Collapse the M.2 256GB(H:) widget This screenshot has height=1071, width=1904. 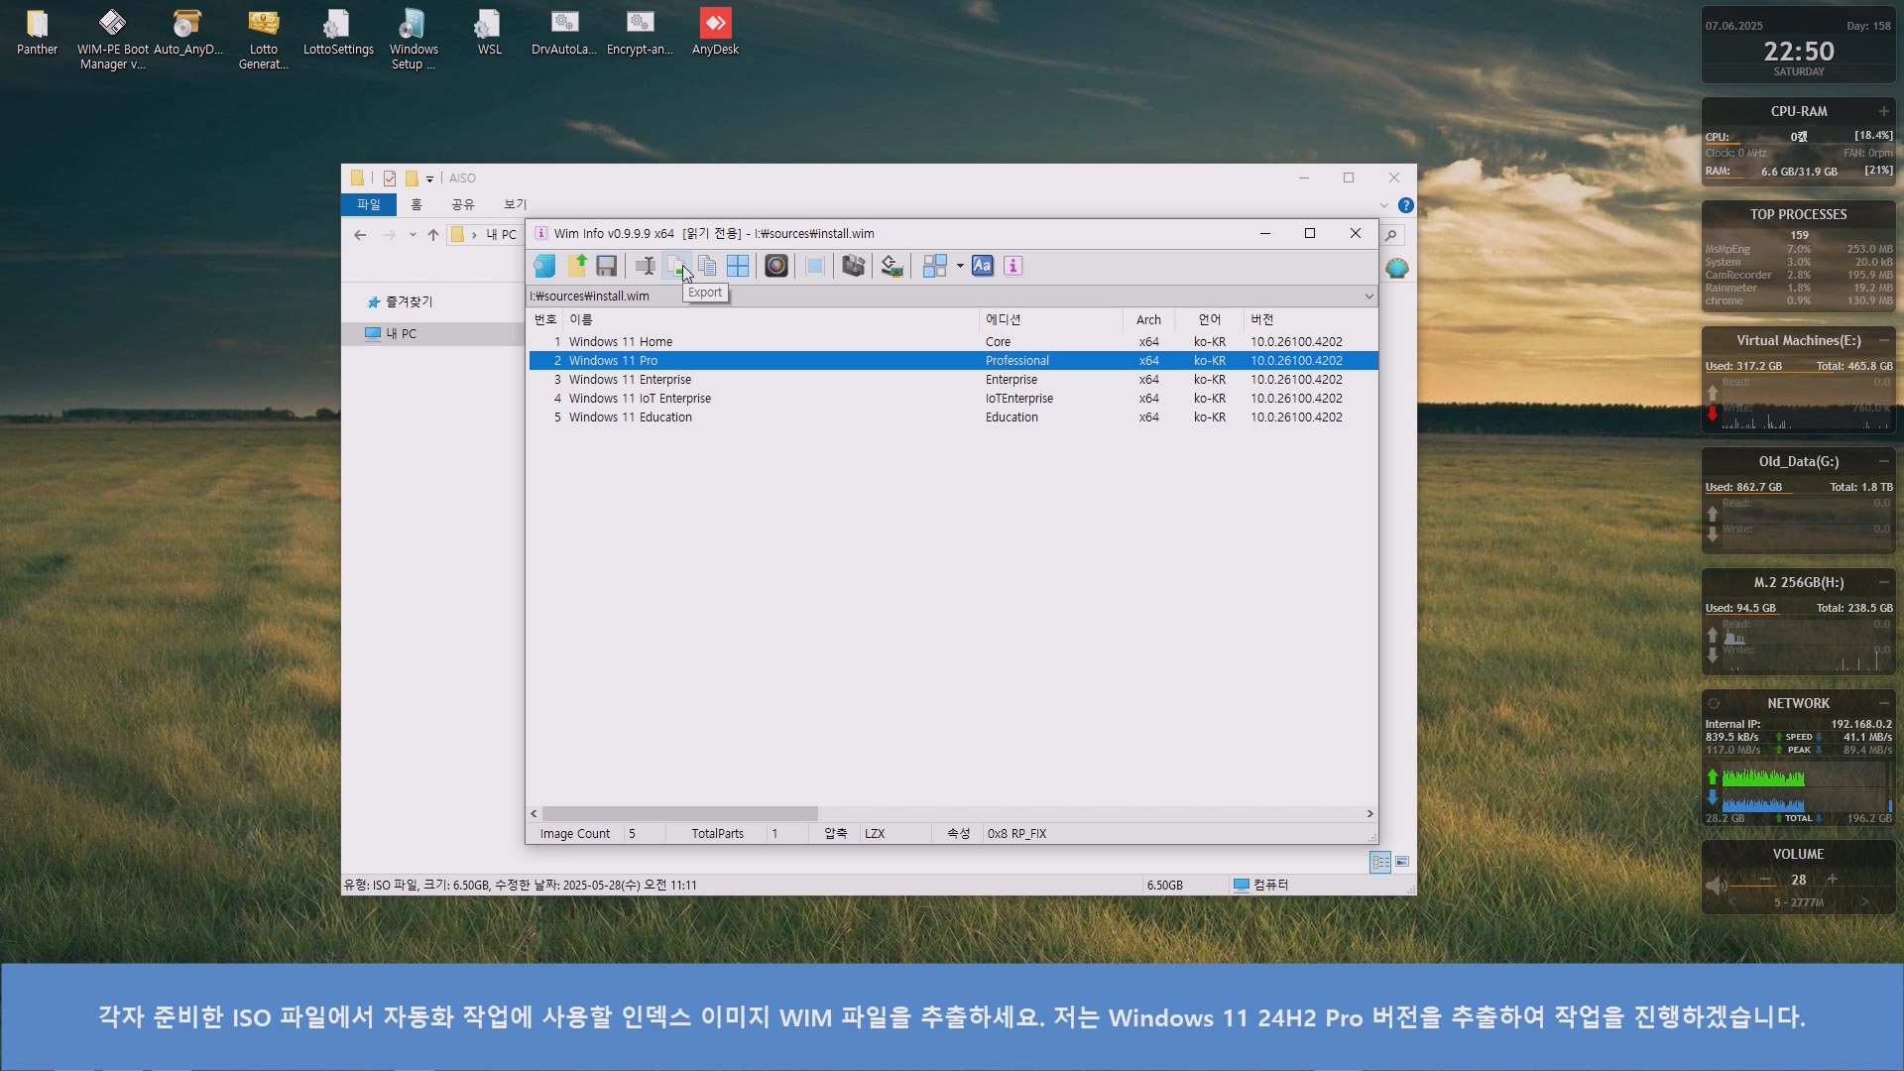tap(1883, 582)
